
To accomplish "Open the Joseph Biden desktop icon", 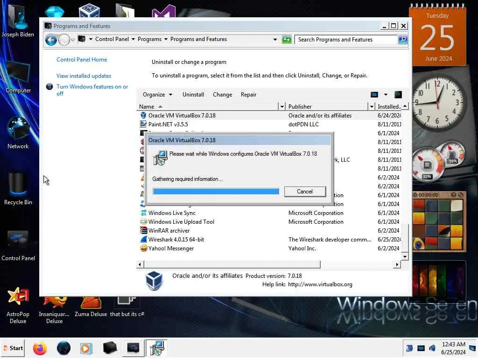I will (18, 21).
